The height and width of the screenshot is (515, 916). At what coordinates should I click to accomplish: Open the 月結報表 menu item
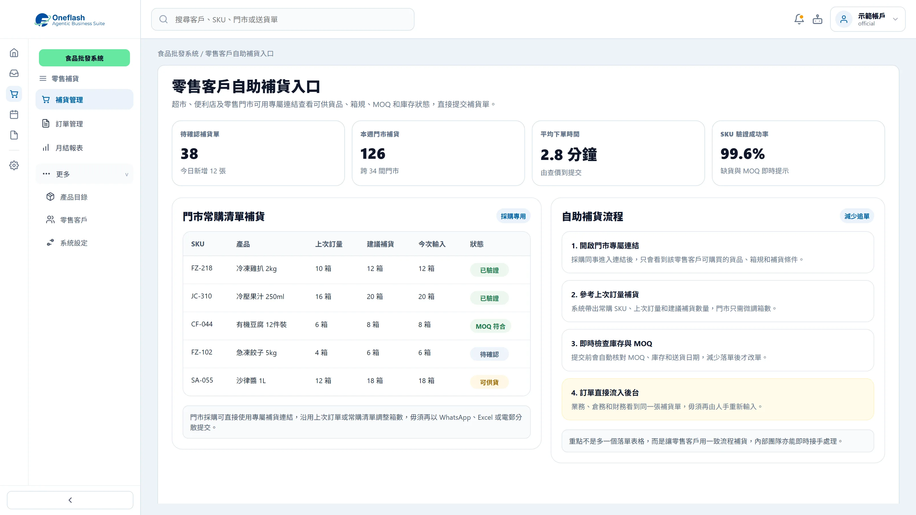(84, 148)
